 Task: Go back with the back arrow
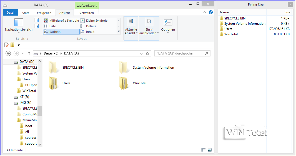(x=8, y=53)
